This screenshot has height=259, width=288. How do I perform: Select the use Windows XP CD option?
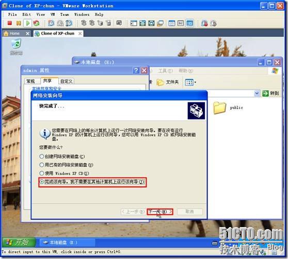pos(64,174)
